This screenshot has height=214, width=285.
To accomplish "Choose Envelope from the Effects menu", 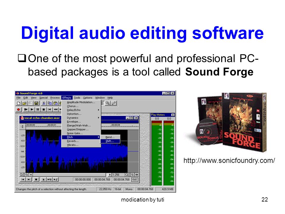I will (81, 122).
